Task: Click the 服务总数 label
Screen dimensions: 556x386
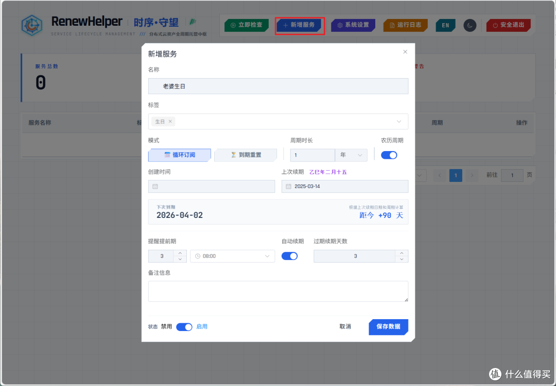Action: point(46,66)
